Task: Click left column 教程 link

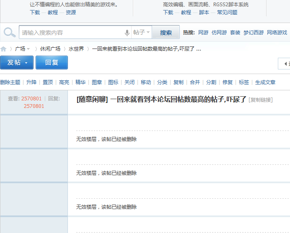Action: [53, 13]
